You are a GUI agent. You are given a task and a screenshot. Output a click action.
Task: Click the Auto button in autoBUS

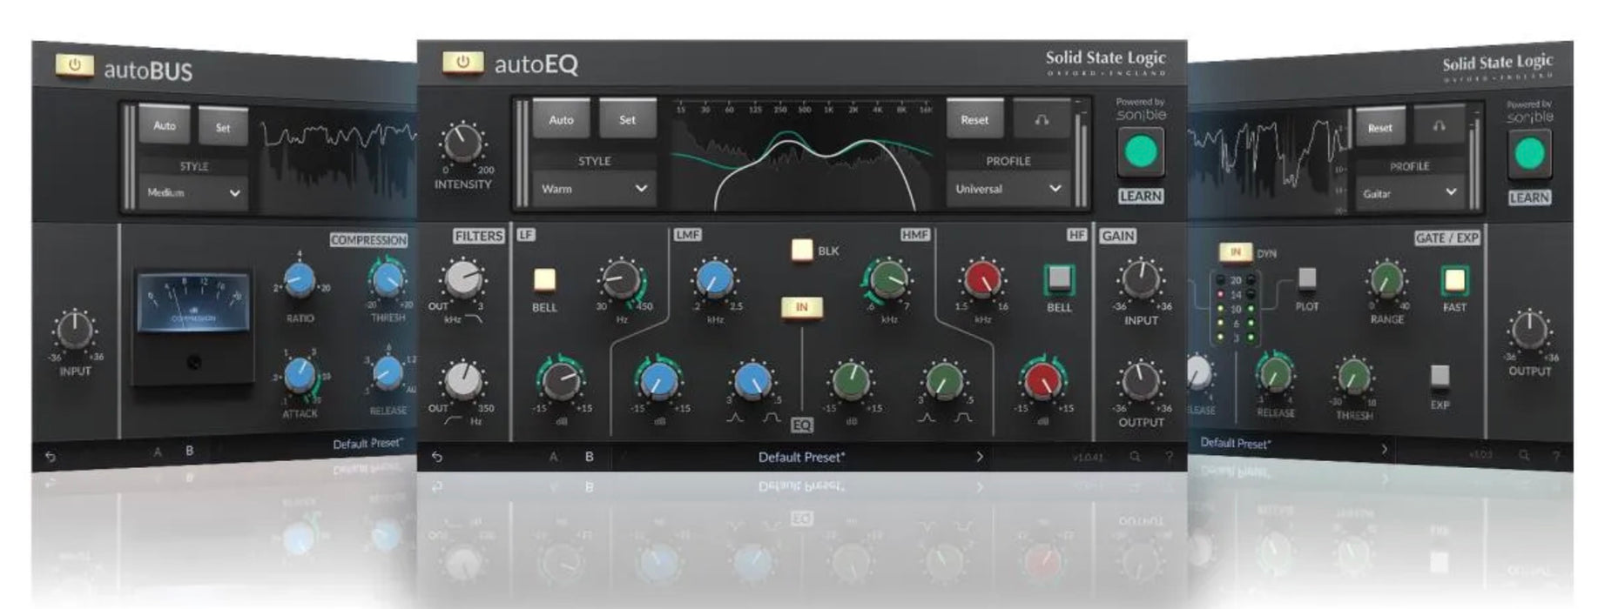click(x=165, y=126)
